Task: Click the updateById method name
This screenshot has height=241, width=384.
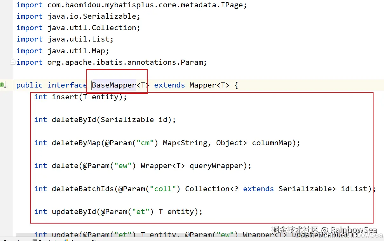Action: click(x=74, y=212)
